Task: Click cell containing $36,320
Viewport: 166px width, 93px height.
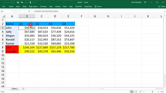Action: coord(55,36)
